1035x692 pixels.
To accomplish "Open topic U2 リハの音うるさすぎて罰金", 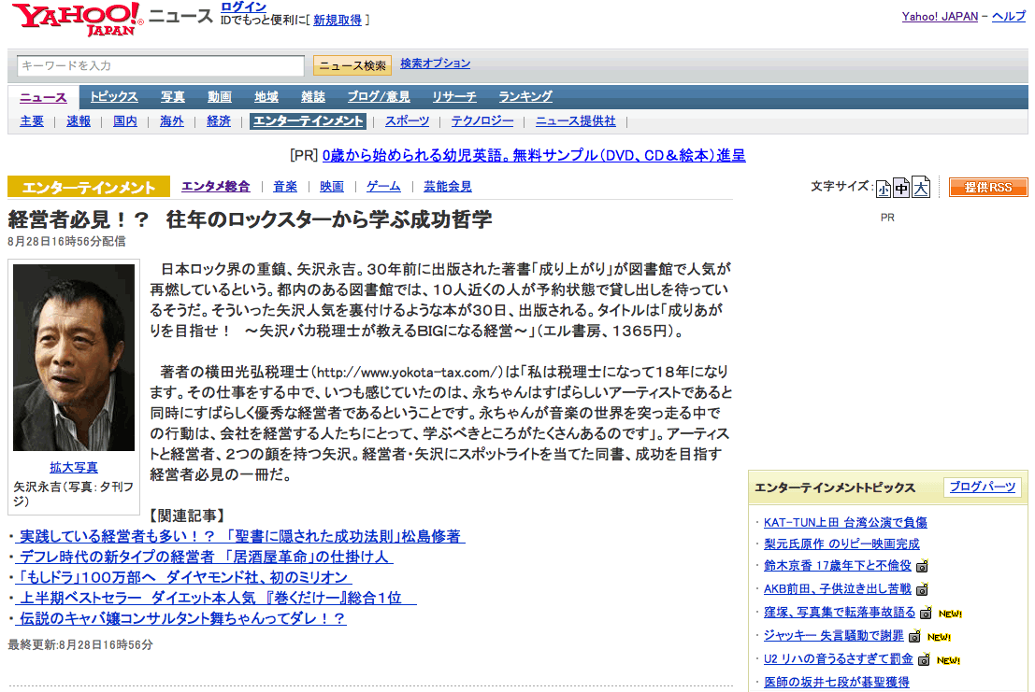I will pyautogui.click(x=839, y=659).
